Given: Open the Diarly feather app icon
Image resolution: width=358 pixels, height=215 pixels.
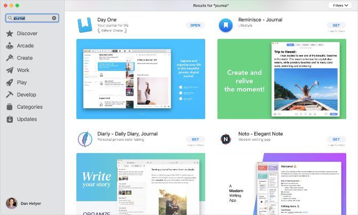Looking at the screenshot, I should 85,139.
